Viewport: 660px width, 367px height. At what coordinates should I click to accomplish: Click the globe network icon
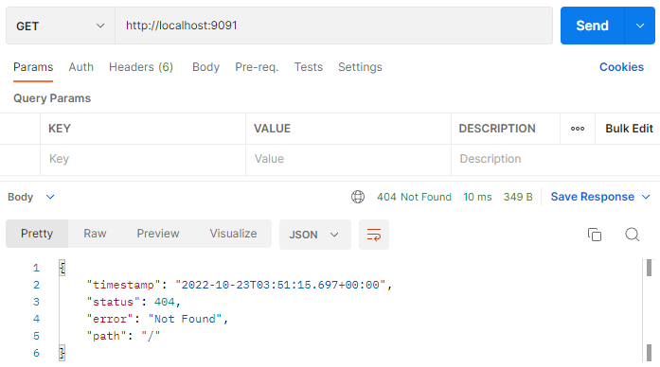pyautogui.click(x=358, y=197)
